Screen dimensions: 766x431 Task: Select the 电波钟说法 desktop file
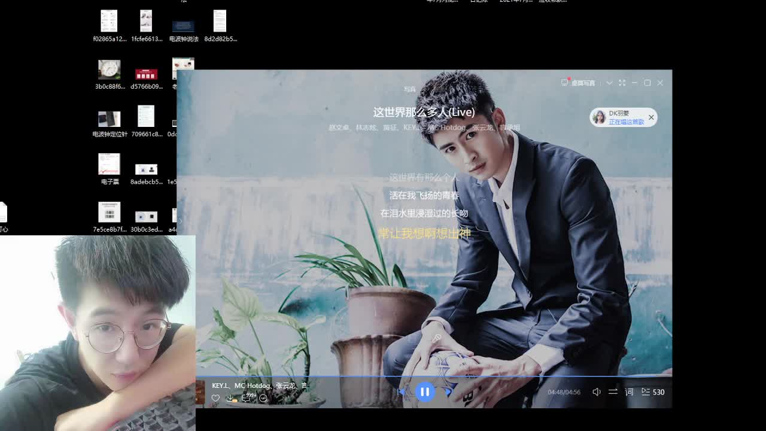[x=183, y=30]
